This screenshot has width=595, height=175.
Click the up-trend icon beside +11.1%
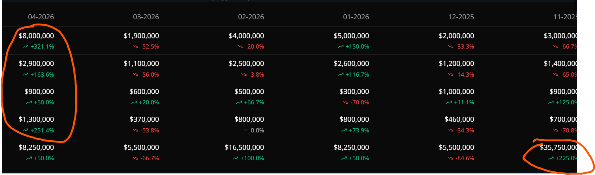point(449,102)
